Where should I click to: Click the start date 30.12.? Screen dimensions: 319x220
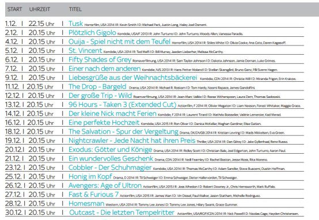(x=14, y=213)
